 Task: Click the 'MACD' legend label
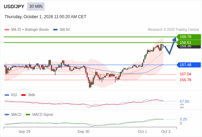(x=16, y=115)
